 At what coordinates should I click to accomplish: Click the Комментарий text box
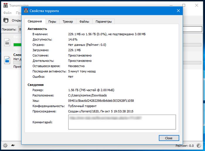(122, 122)
